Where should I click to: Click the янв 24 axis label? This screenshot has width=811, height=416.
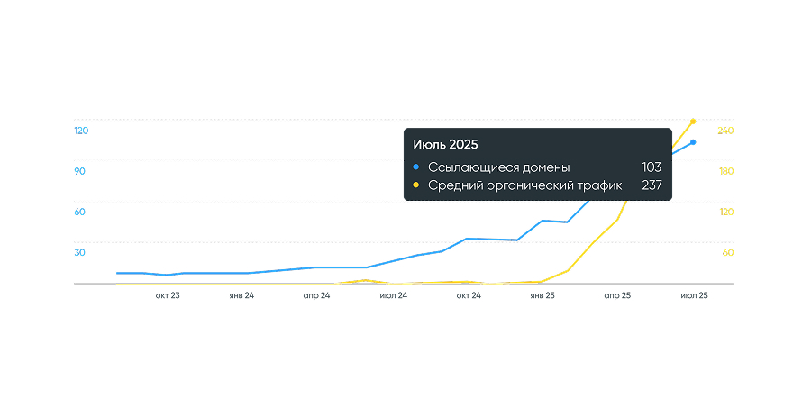[x=241, y=295]
